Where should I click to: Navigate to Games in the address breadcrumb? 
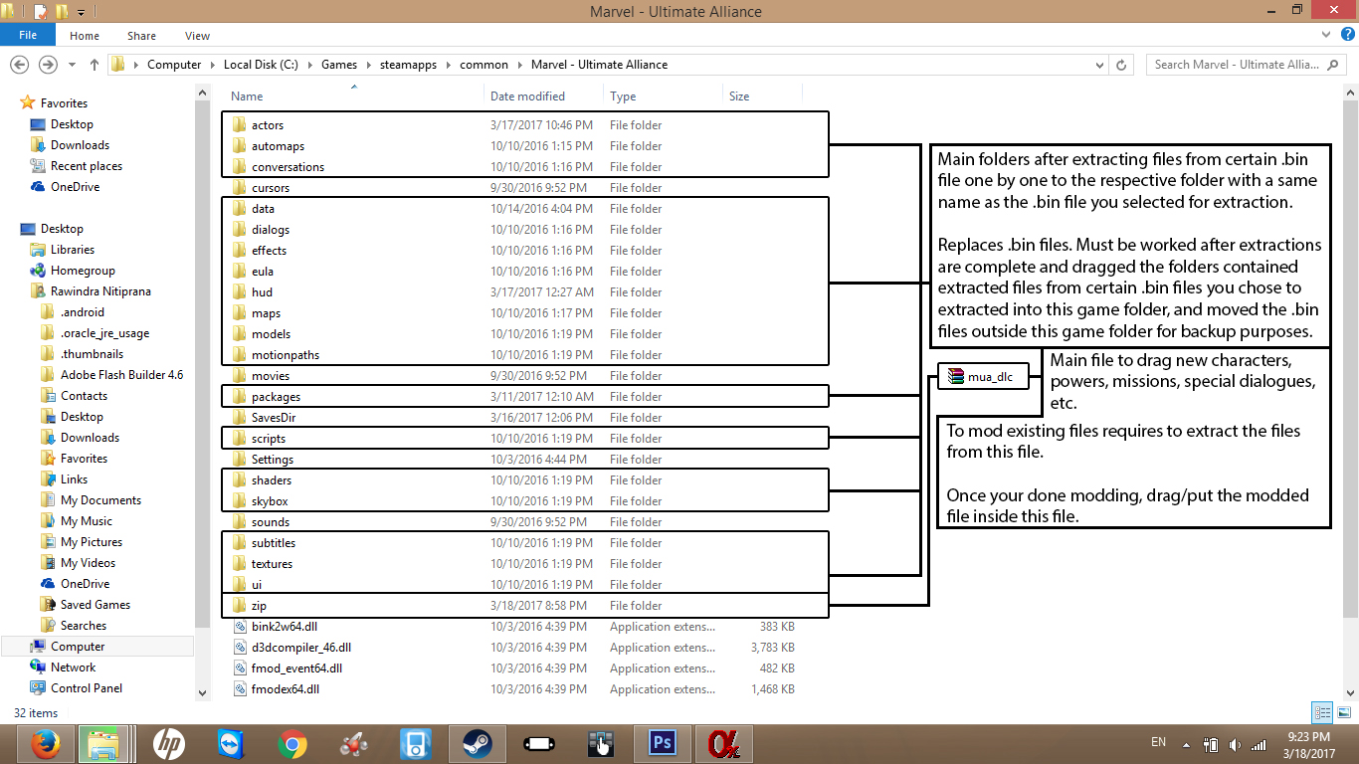pos(339,65)
